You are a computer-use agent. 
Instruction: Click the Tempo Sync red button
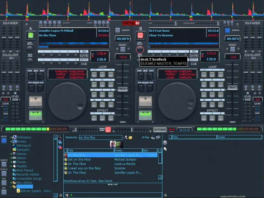click(x=108, y=130)
